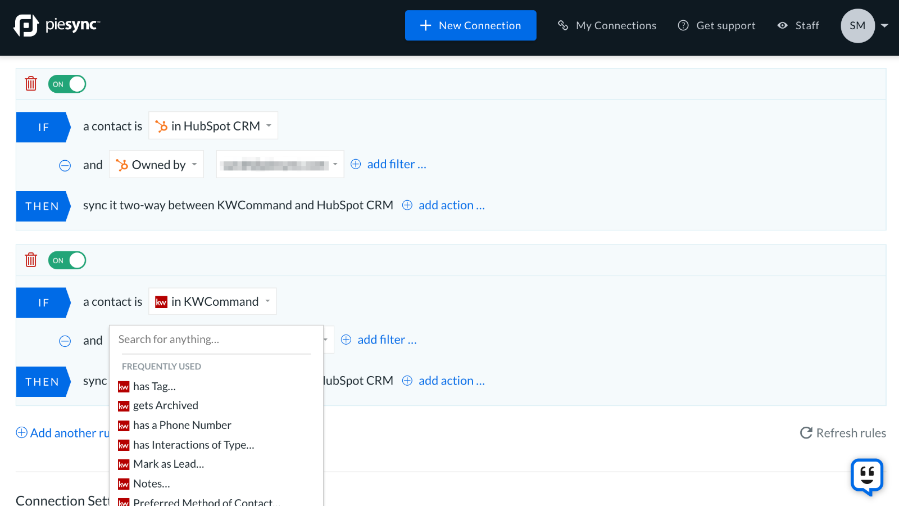The height and width of the screenshot is (506, 899).
Task: Open the in HubSpot CRM dropdown
Action: 213,126
